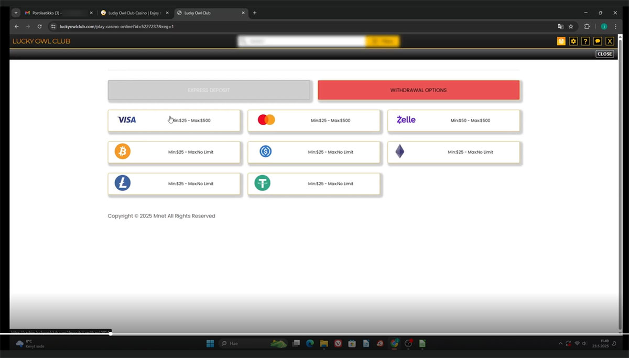Click the yellow X icon in casino header
The image size is (629, 358).
pyautogui.click(x=610, y=41)
